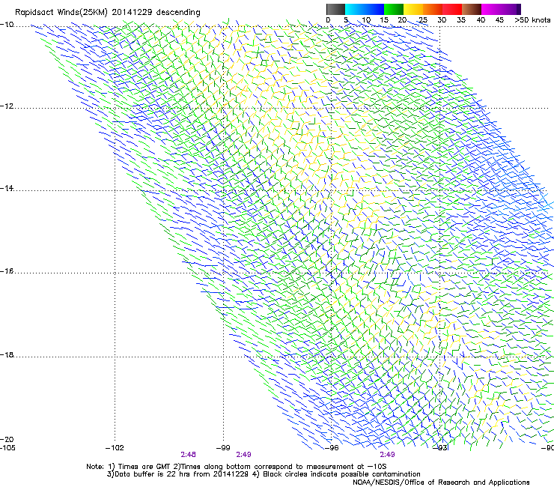
Task: Click the orange 25-30 knots color band
Action: (433, 9)
